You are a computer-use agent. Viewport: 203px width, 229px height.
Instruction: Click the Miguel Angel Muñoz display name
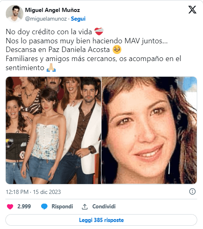click(52, 10)
